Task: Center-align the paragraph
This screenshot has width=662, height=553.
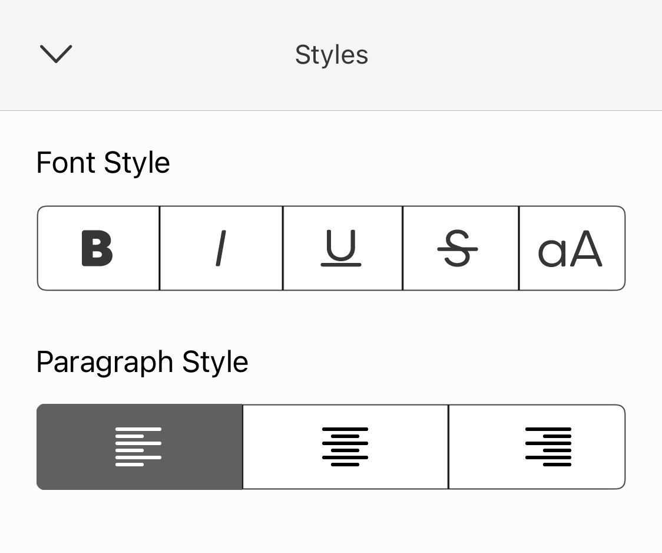Action: click(345, 447)
